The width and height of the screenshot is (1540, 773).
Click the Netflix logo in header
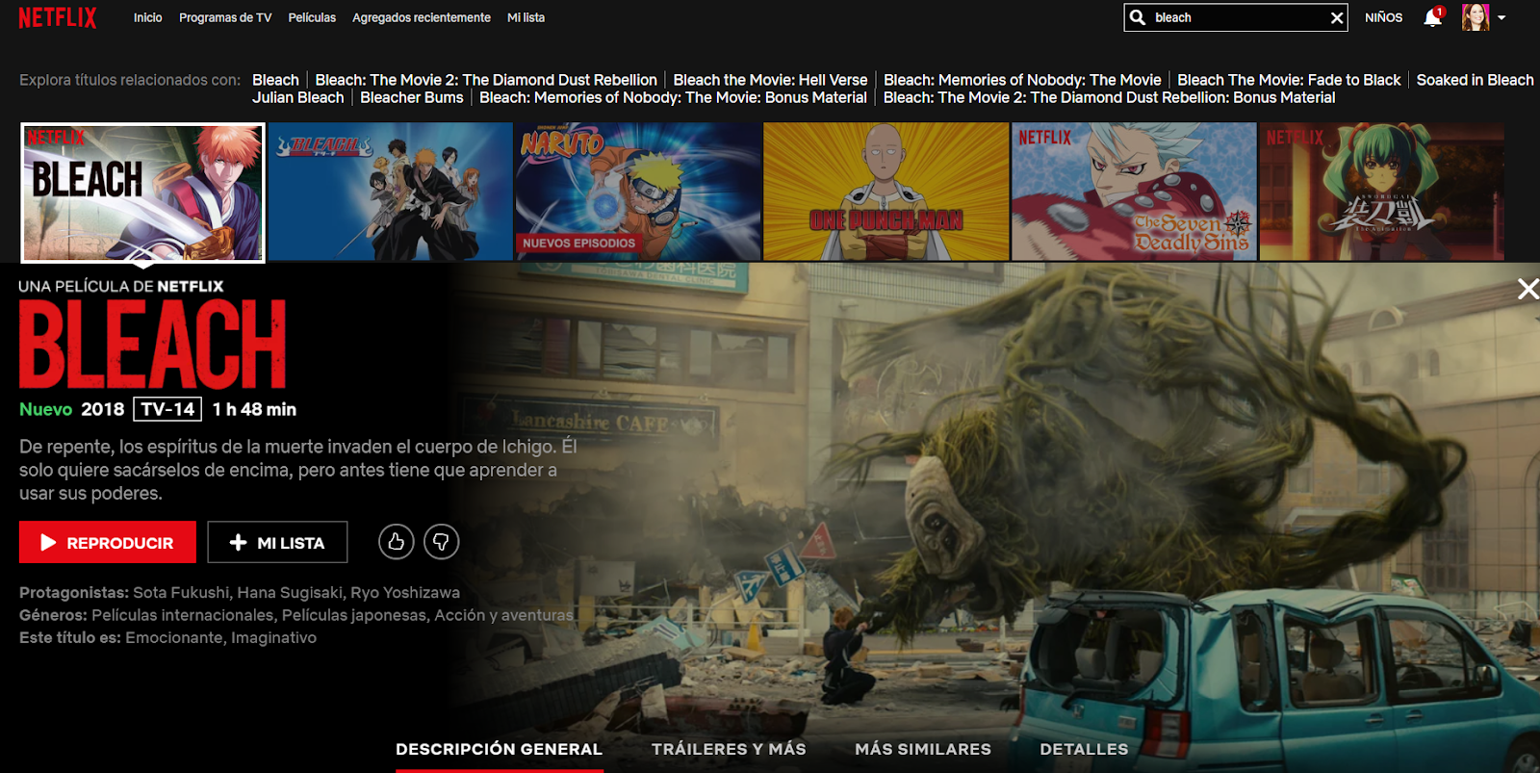coord(58,18)
